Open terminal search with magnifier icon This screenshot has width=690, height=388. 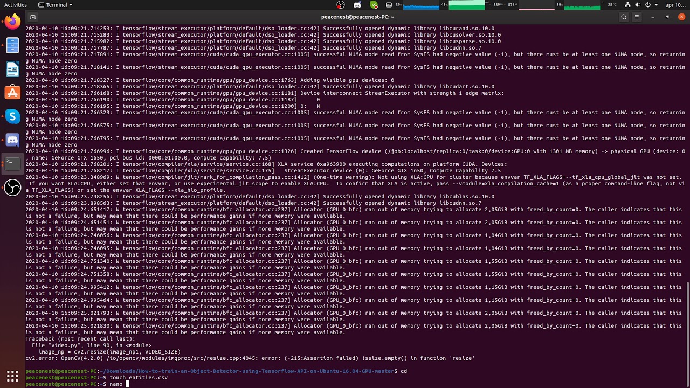(x=624, y=17)
